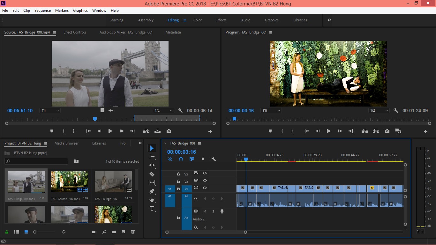This screenshot has width=436, height=245.
Task: Switch to Effect Controls tab
Action: pyautogui.click(x=75, y=32)
